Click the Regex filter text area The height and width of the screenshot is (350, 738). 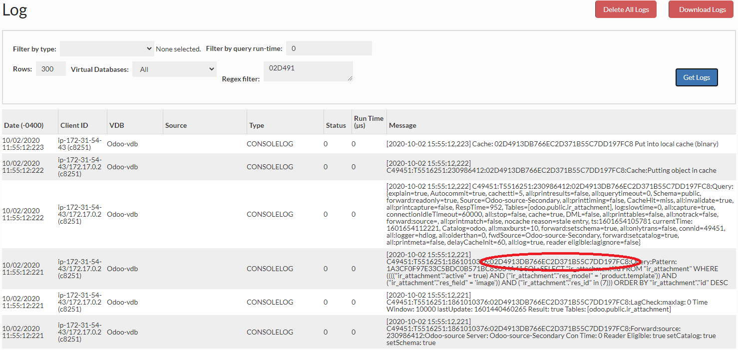308,71
